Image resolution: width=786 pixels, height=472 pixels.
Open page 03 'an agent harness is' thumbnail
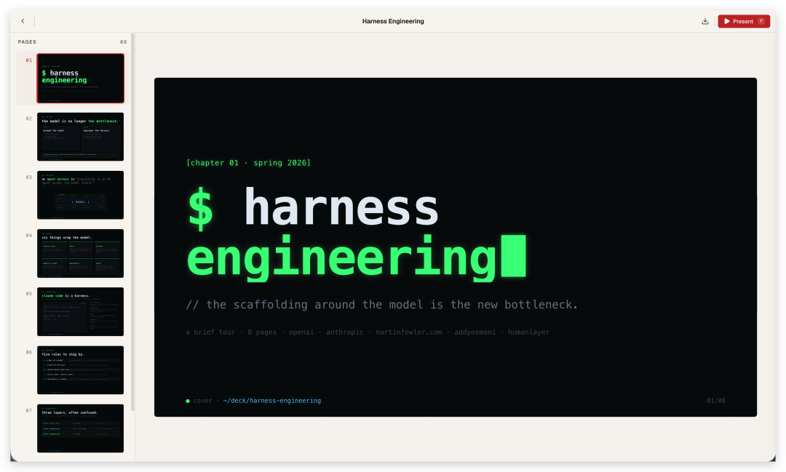[x=80, y=195]
